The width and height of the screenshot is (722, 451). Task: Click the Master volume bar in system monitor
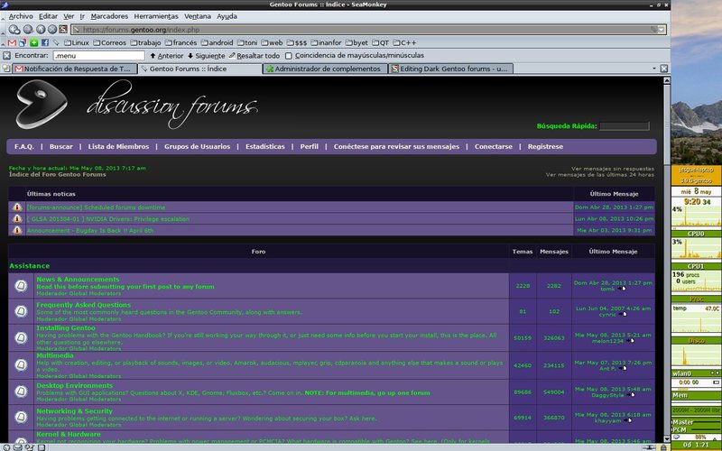[x=696, y=422]
